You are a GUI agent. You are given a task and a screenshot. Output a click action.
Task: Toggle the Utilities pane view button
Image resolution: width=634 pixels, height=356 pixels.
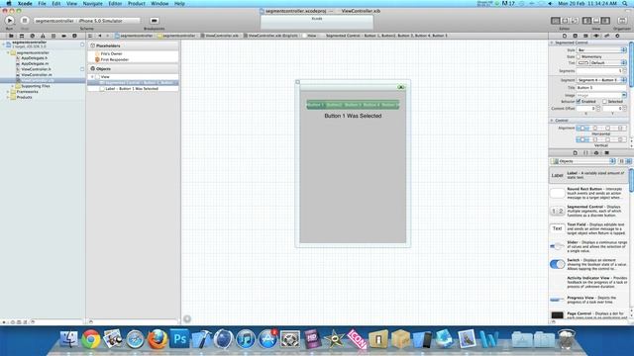605,21
